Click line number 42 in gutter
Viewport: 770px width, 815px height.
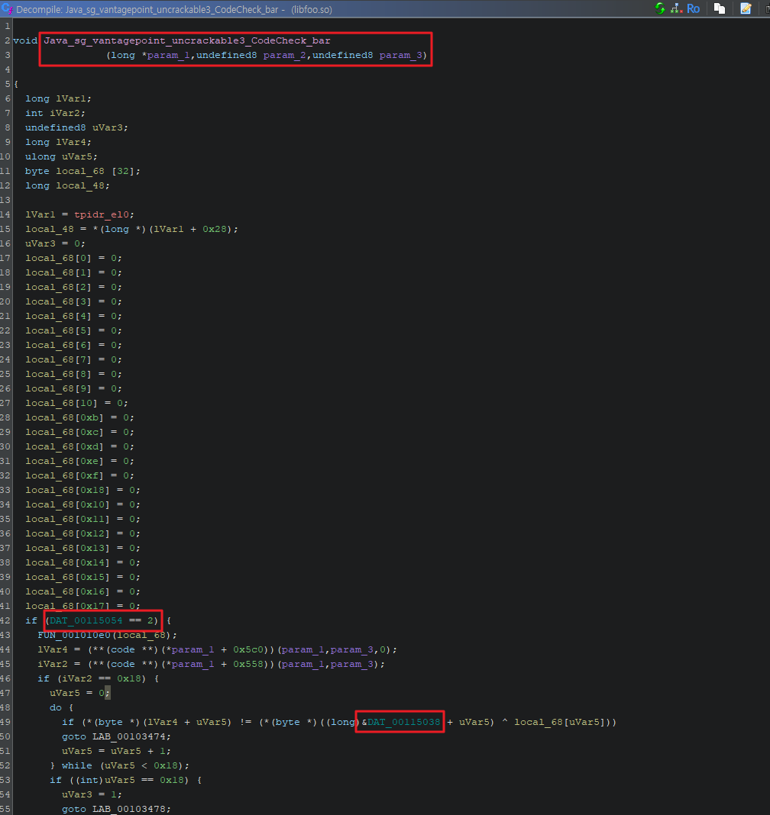(5, 620)
